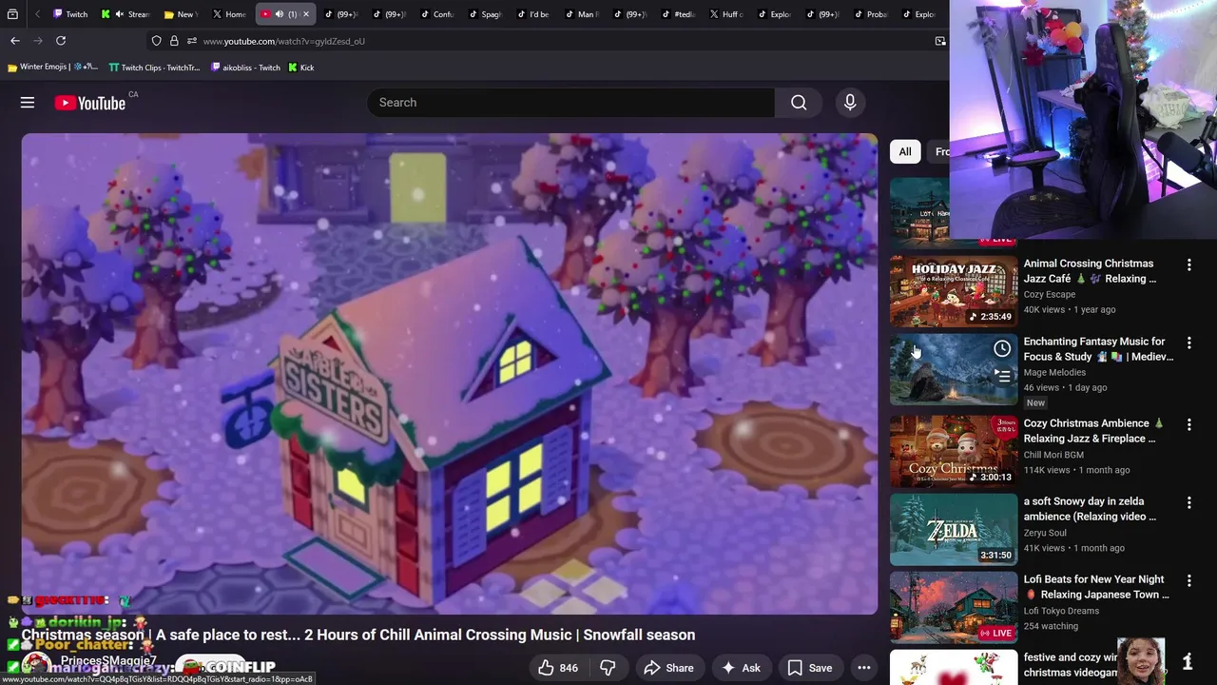This screenshot has width=1217, height=685.
Task: Switch to the Stream tab with Kick icon
Action: pyautogui.click(x=126, y=14)
